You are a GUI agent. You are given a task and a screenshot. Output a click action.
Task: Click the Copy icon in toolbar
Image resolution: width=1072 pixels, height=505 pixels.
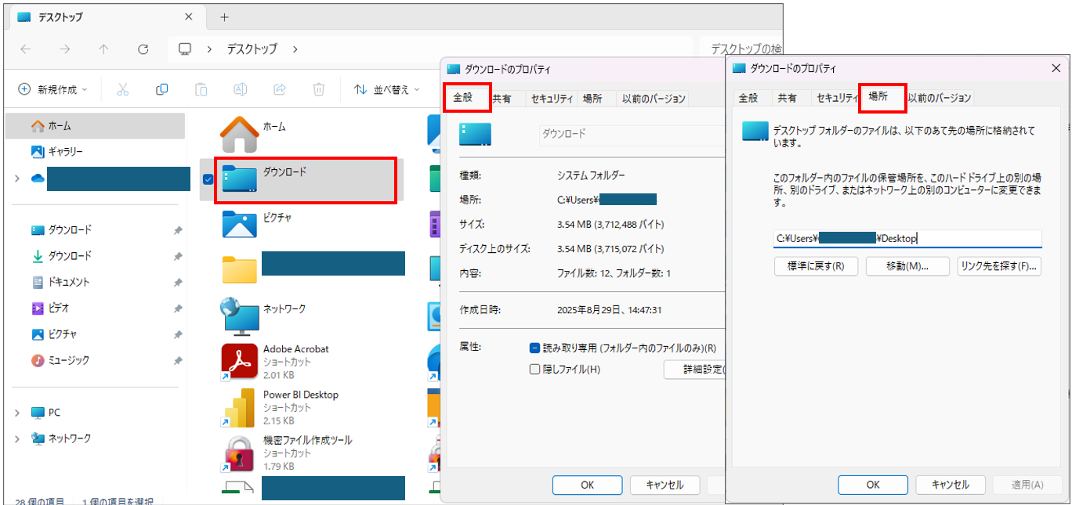tap(161, 89)
